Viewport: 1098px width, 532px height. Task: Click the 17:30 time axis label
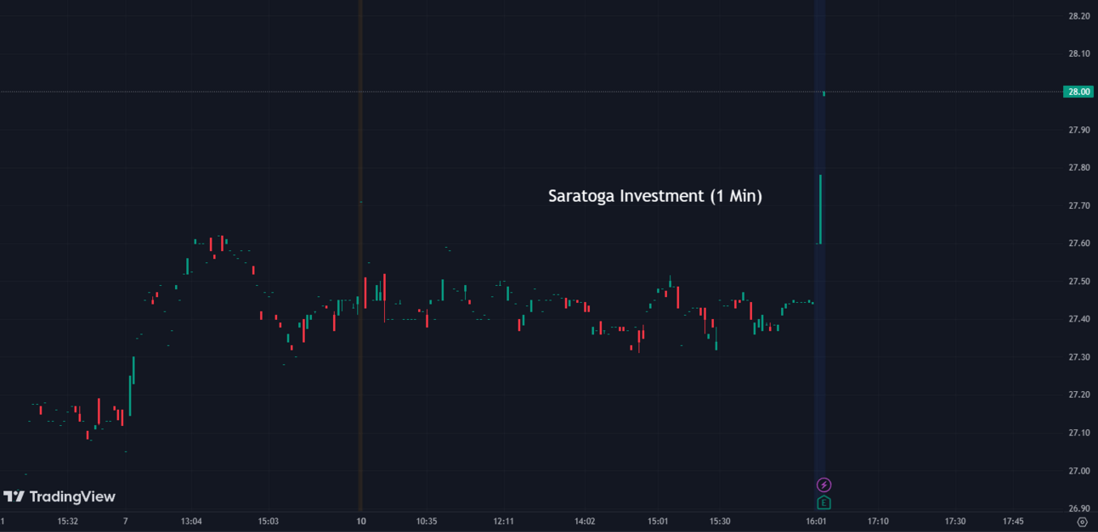[x=955, y=521]
